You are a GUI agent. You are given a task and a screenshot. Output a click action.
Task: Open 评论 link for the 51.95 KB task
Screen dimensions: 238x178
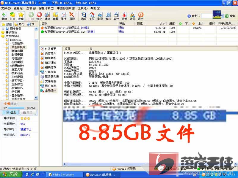point(121,32)
